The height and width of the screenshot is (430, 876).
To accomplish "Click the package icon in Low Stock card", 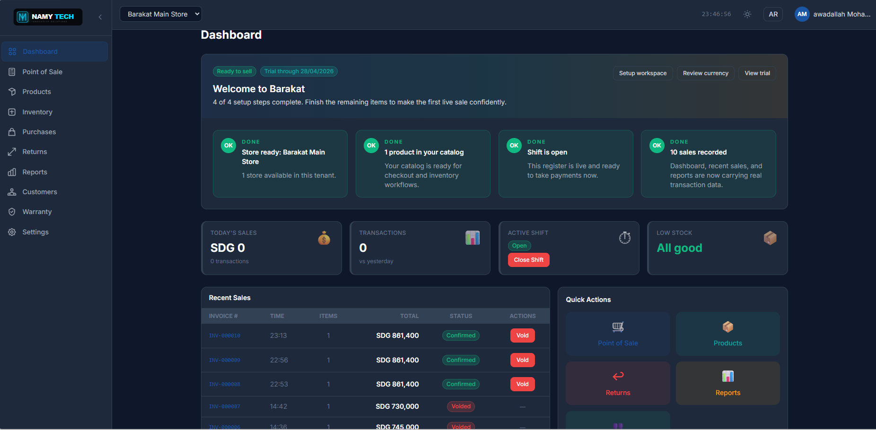I will tap(770, 238).
